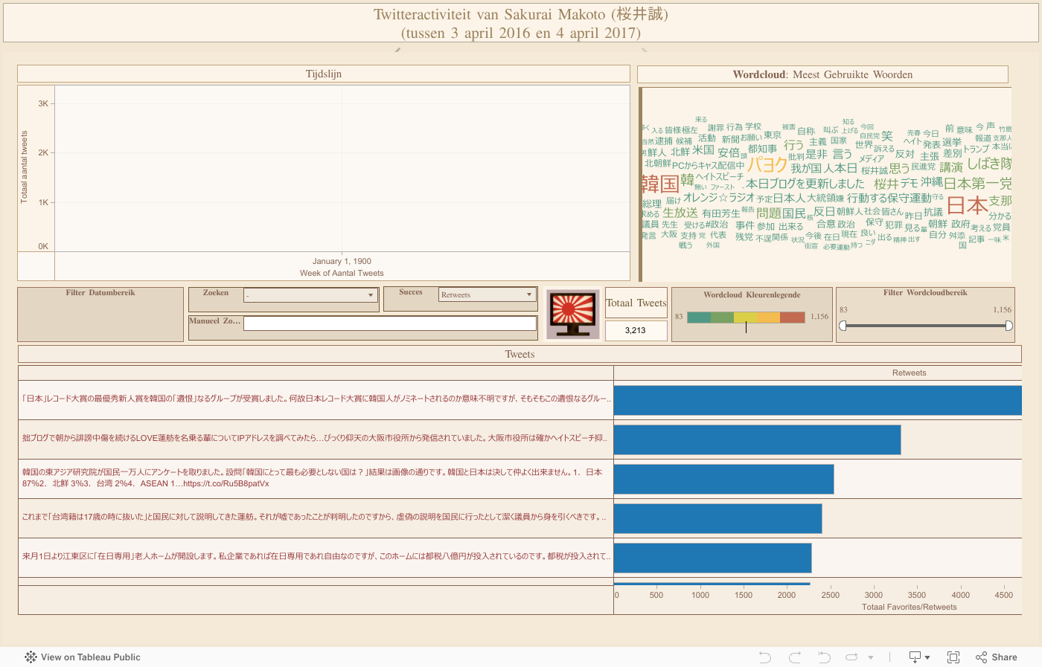Click the Tableau logo icon
1042x667 pixels.
tap(31, 657)
